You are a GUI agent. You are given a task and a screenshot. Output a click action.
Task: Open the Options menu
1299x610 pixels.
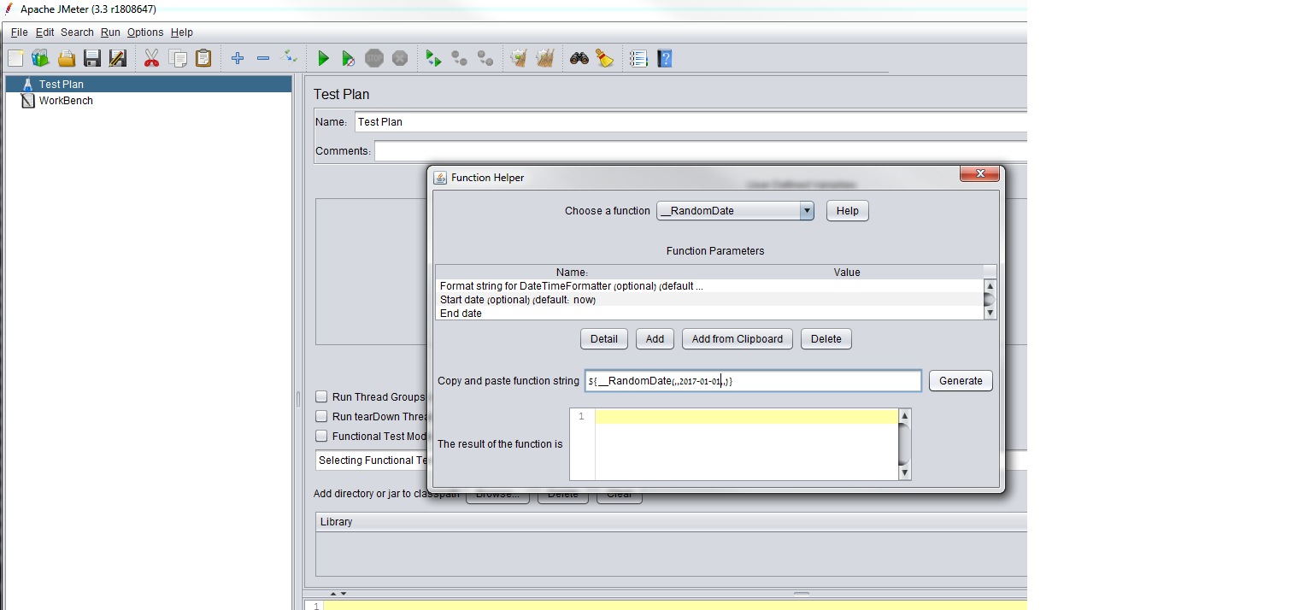144,32
